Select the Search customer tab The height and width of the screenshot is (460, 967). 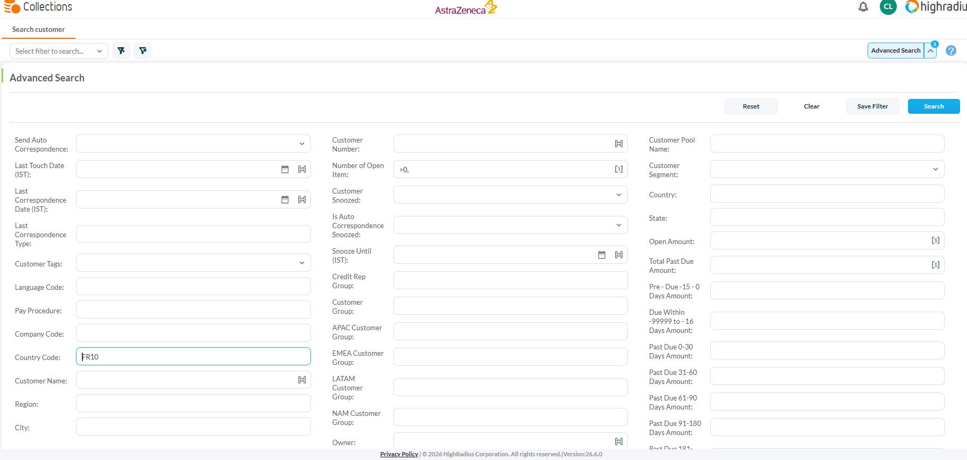point(38,29)
